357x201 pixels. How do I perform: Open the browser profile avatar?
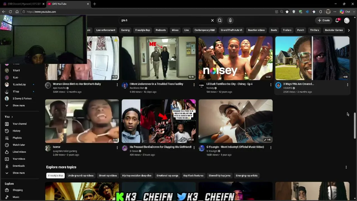[328, 12]
